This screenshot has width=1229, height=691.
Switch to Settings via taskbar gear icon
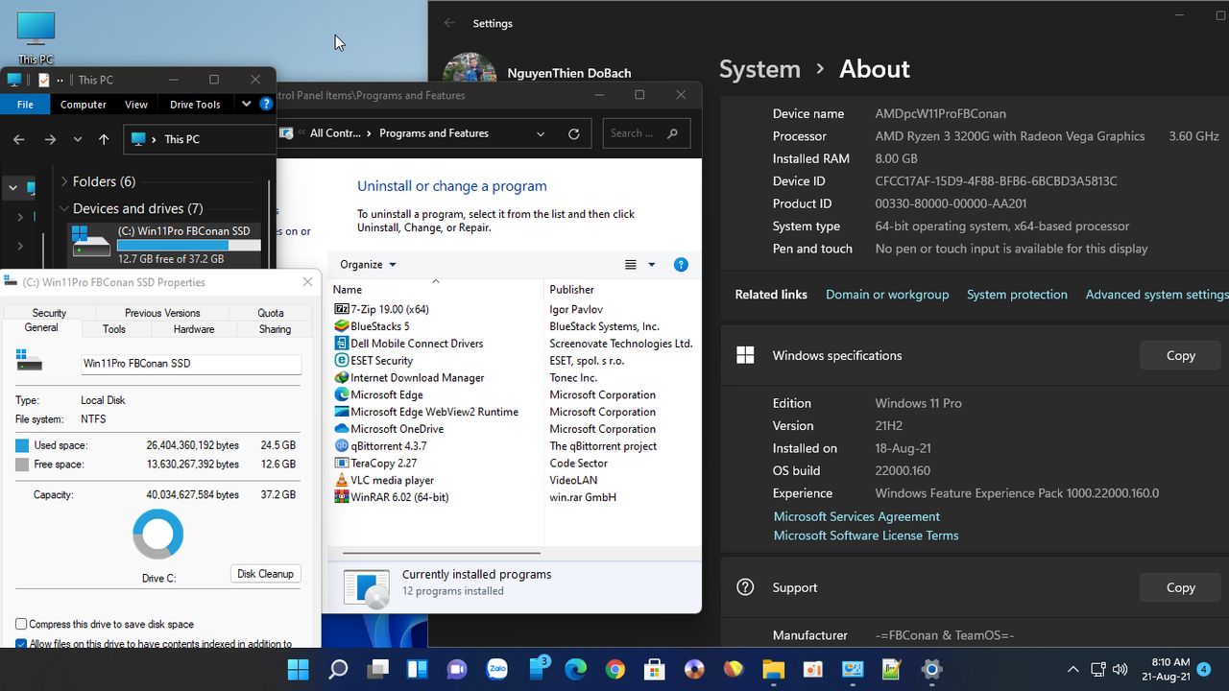(930, 669)
